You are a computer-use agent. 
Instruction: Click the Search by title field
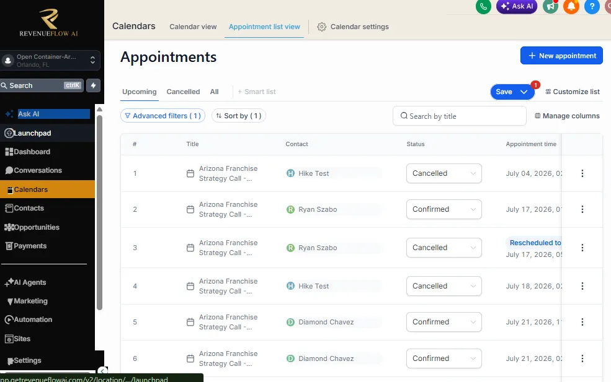[460, 116]
